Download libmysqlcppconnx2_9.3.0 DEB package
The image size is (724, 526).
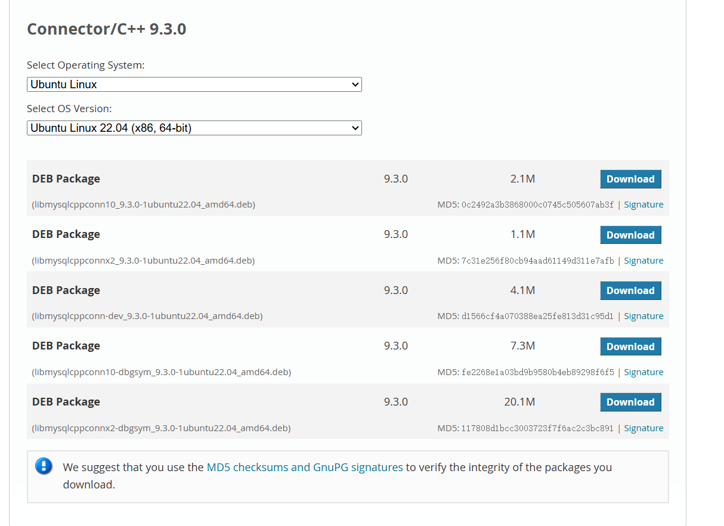pyautogui.click(x=630, y=235)
